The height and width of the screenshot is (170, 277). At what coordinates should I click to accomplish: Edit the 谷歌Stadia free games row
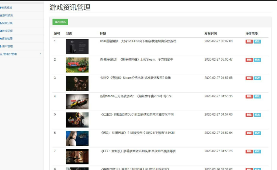257,96
